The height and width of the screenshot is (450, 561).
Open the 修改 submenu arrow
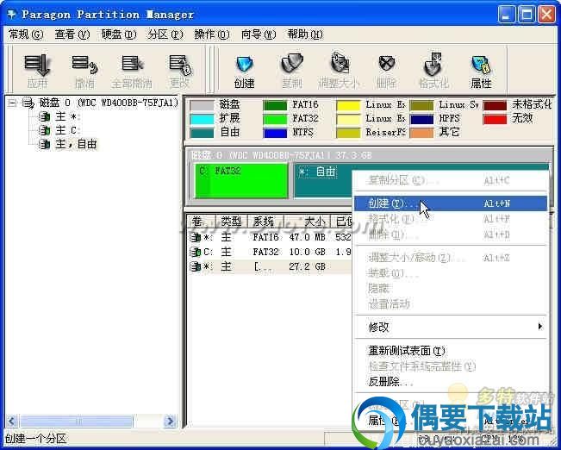point(540,327)
